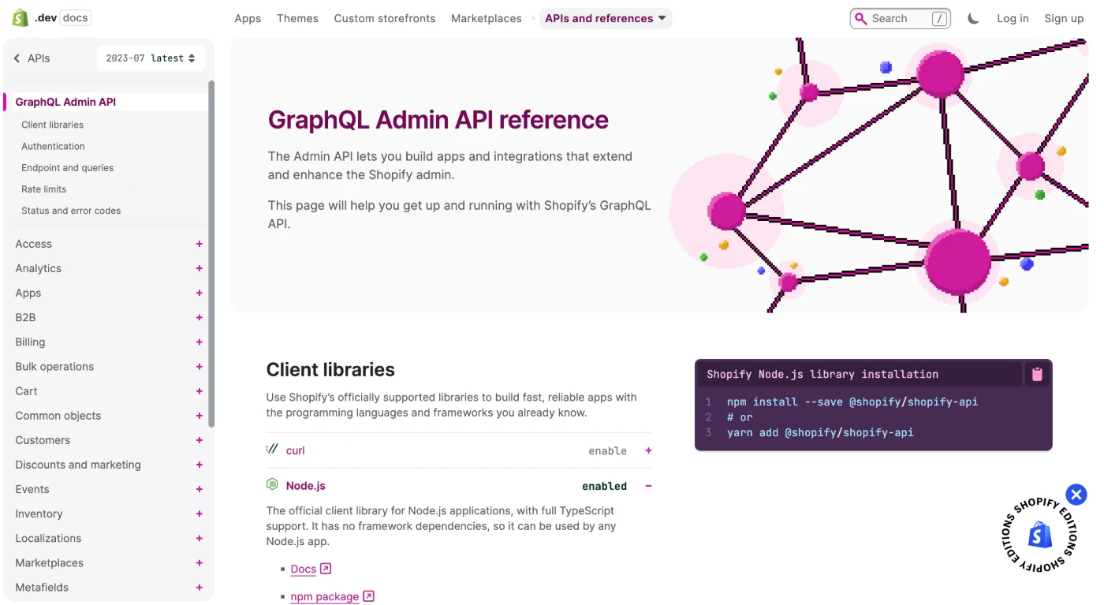The width and height of the screenshot is (1104, 605).
Task: Close the Shopify Editions badge
Action: [1076, 495]
